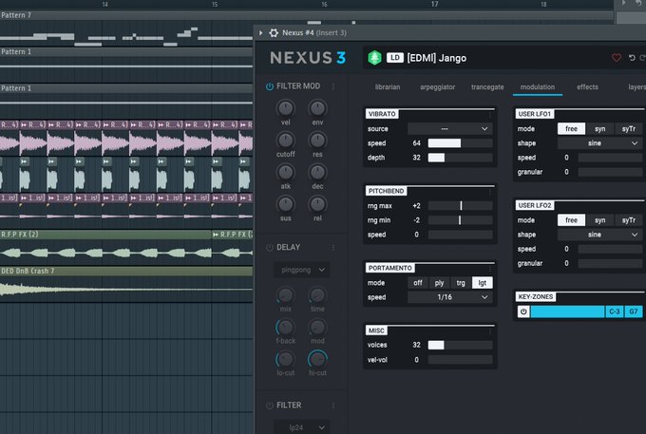Click the Filter Mod rel knob

pyautogui.click(x=317, y=204)
